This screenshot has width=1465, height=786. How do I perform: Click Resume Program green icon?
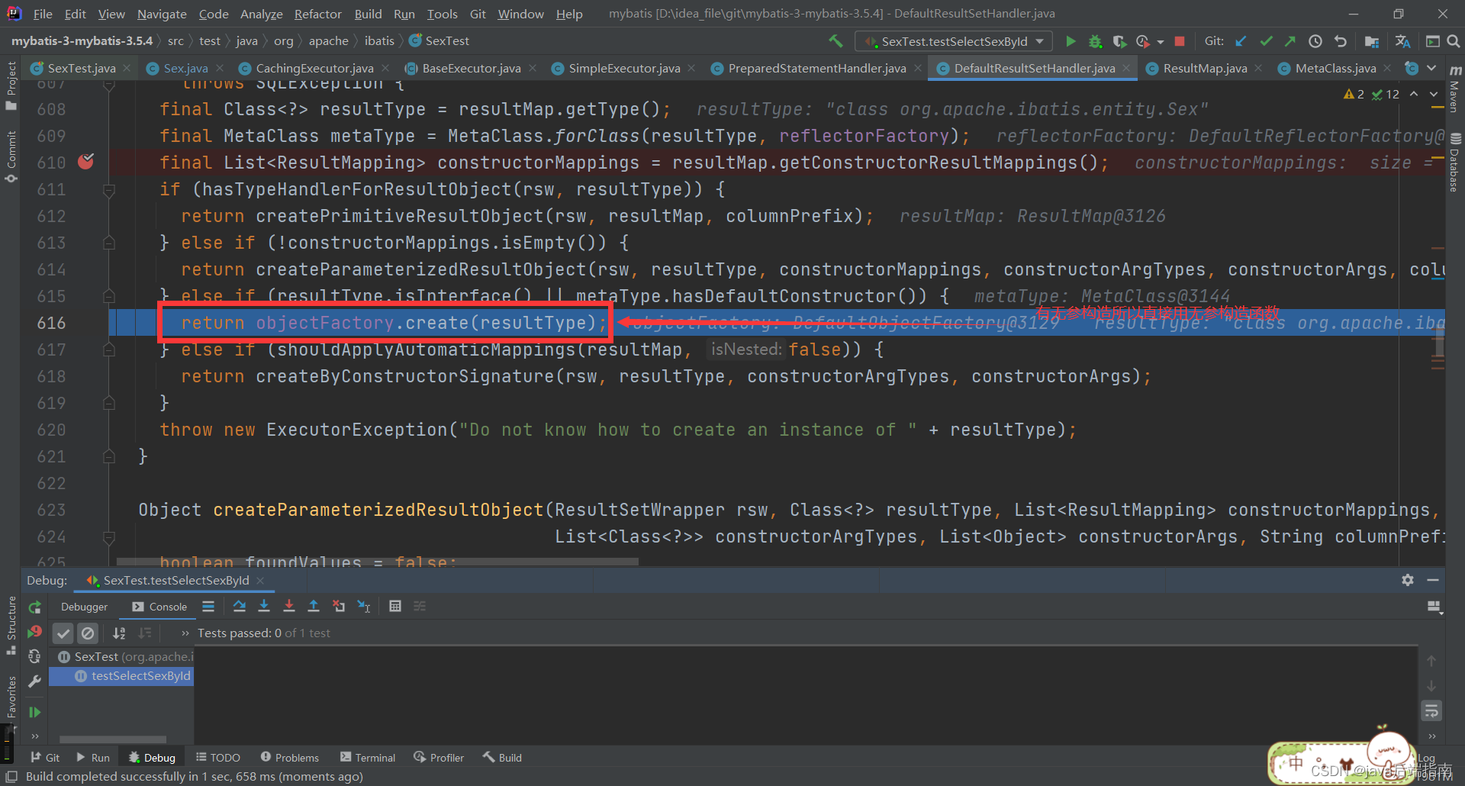coord(35,712)
